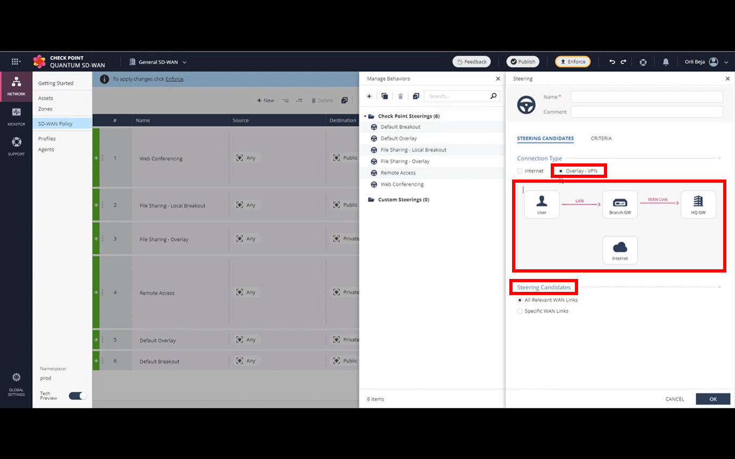Open the user account menu chevron

(x=726, y=62)
